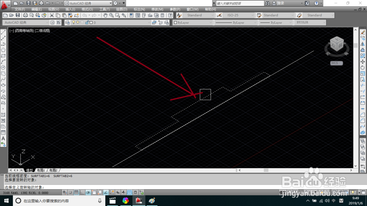Image resolution: width=367 pixels, height=206 pixels.
Task: Select the Polygon draw tool
Action: click(3, 50)
